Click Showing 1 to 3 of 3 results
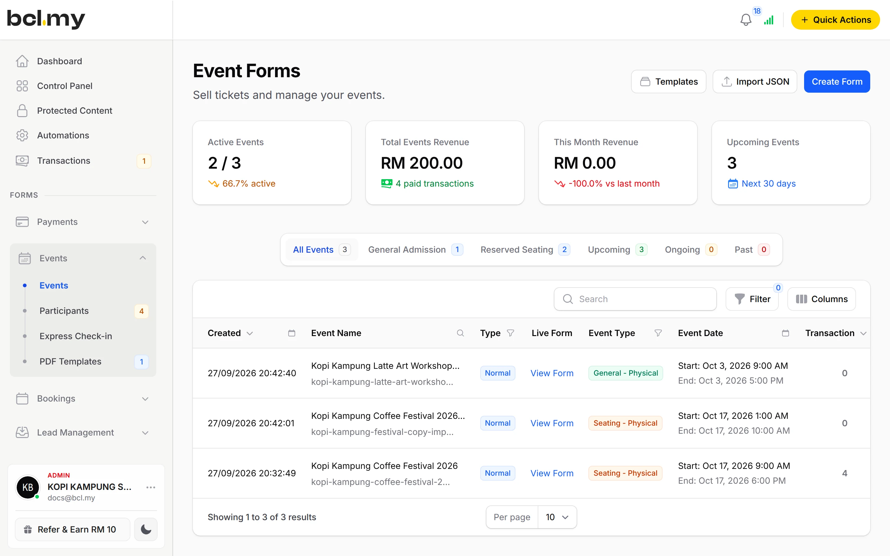Screen dimensions: 890x556 pos(262,517)
